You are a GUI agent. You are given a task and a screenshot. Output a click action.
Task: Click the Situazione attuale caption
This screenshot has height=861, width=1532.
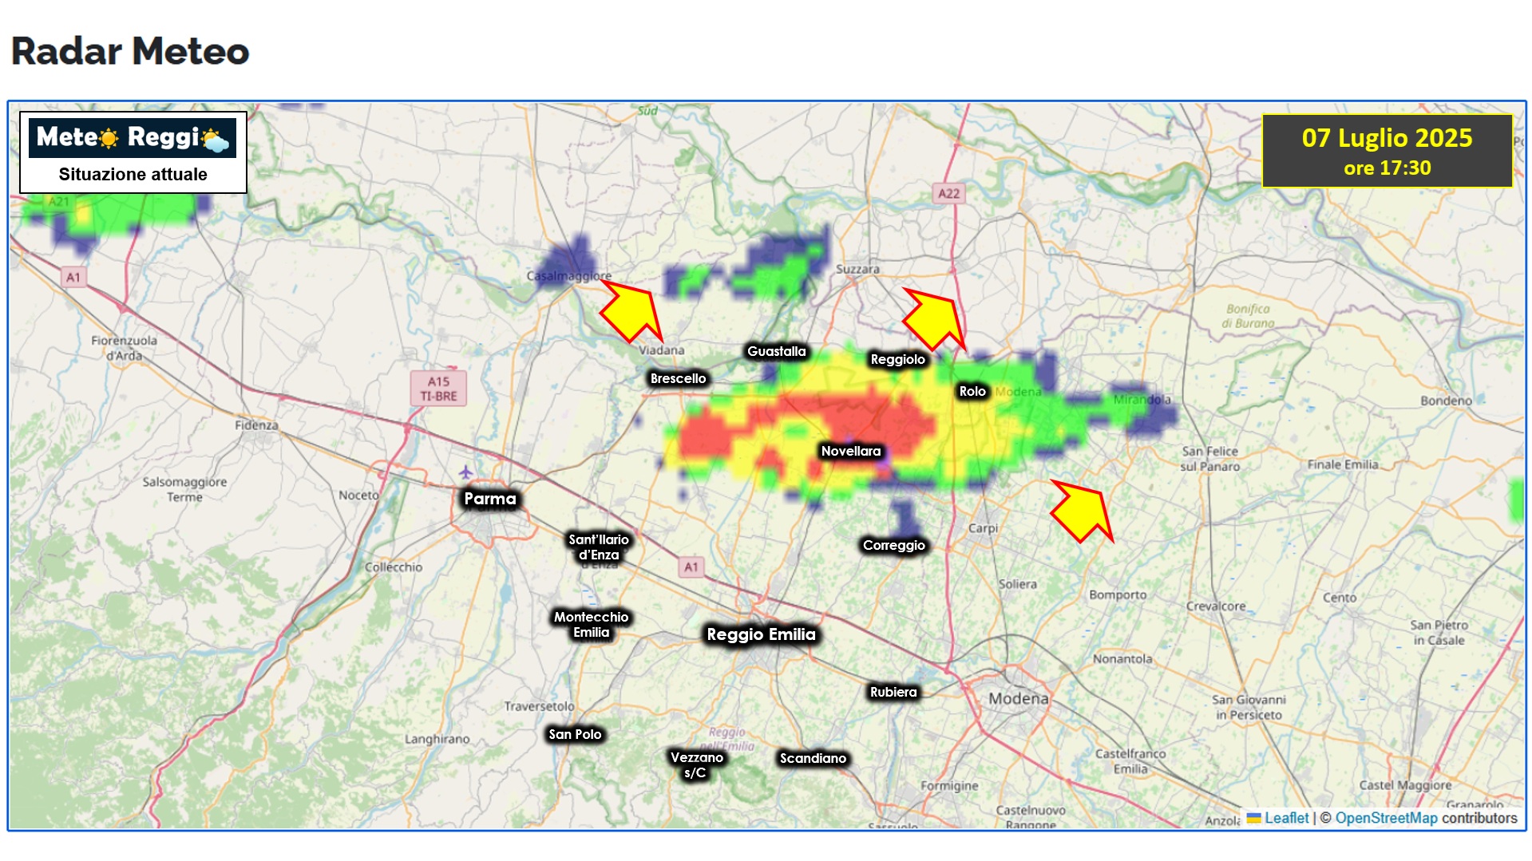133,175
